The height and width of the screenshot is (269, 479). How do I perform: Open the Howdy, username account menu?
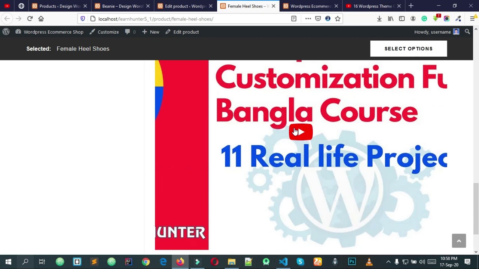tap(437, 32)
